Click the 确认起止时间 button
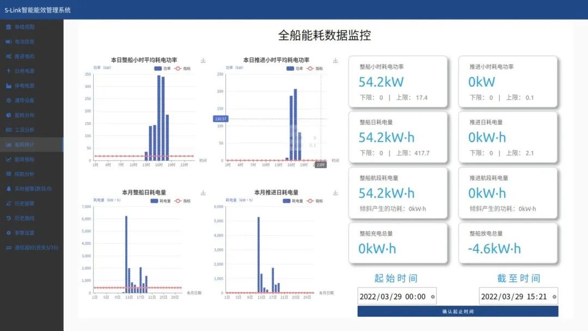The height and width of the screenshot is (331, 588). tap(457, 311)
